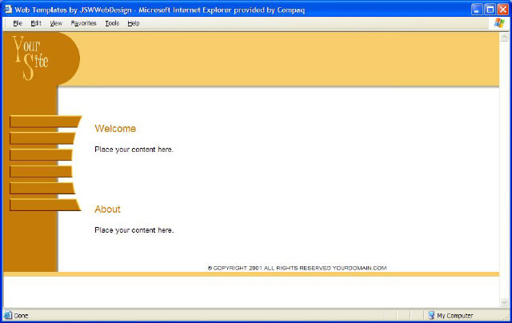Open the View menu

56,23
